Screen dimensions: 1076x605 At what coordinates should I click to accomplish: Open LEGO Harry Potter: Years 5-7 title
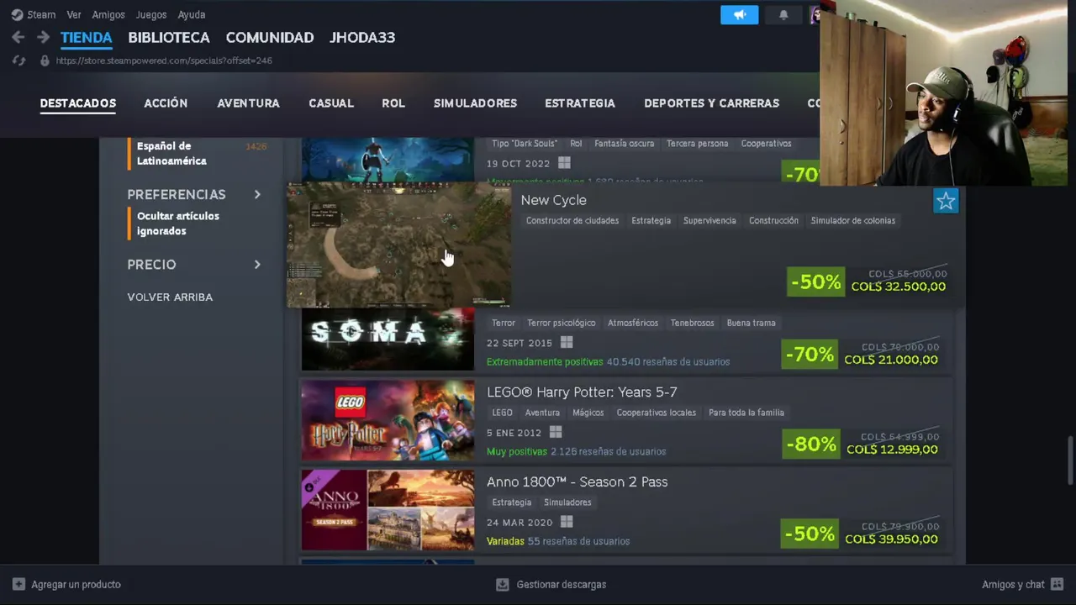click(582, 392)
